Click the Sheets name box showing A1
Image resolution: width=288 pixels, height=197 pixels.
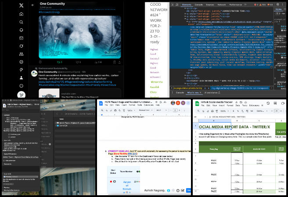pos(200,116)
